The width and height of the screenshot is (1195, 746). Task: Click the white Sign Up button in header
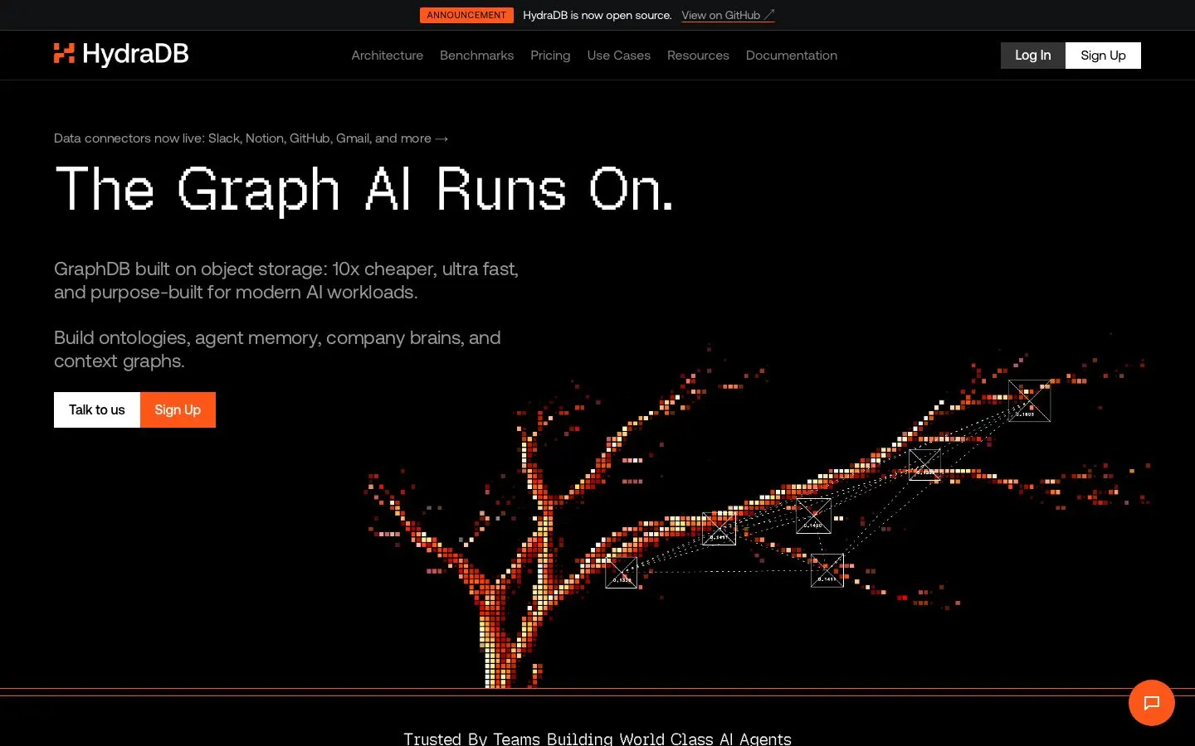click(x=1103, y=56)
